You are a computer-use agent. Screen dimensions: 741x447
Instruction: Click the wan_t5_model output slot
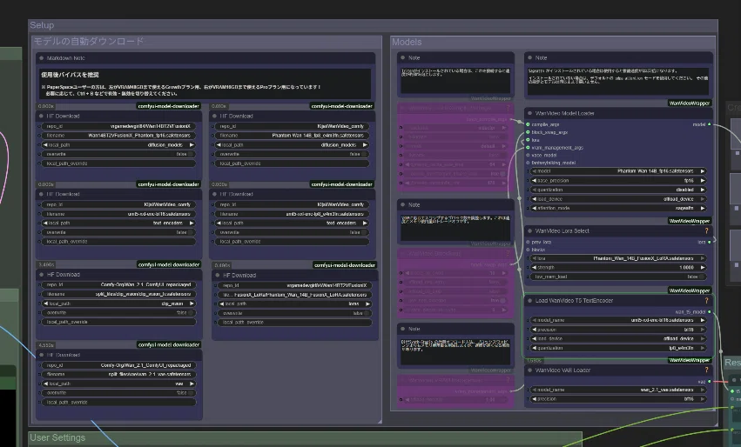pos(710,312)
